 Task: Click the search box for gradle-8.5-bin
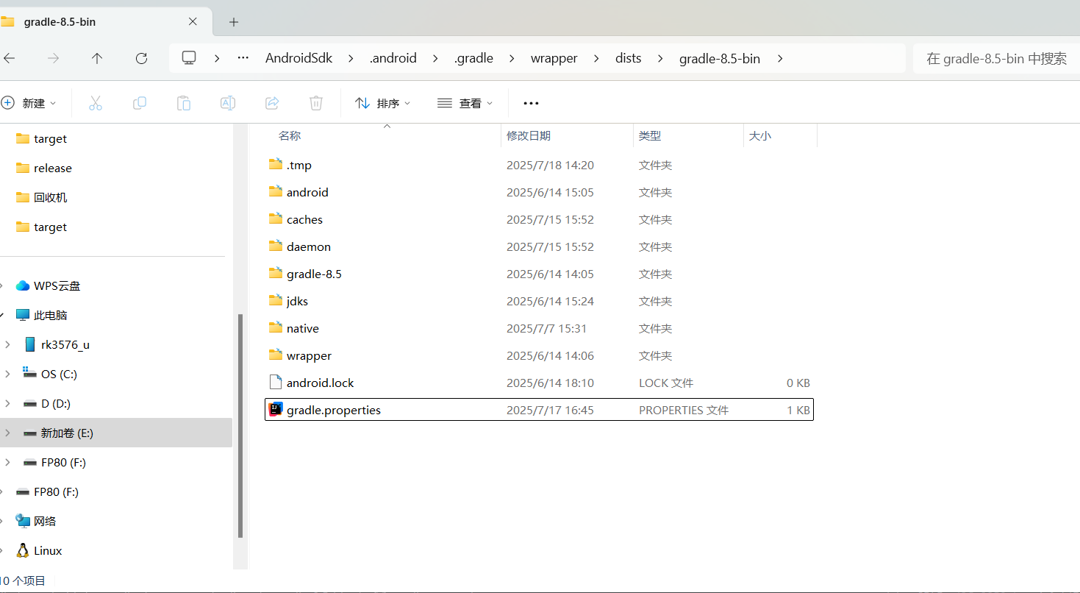(x=996, y=58)
